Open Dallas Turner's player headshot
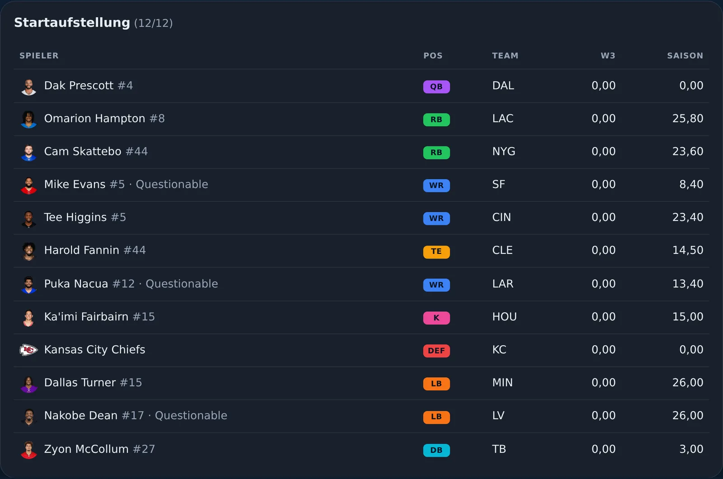 pos(29,384)
